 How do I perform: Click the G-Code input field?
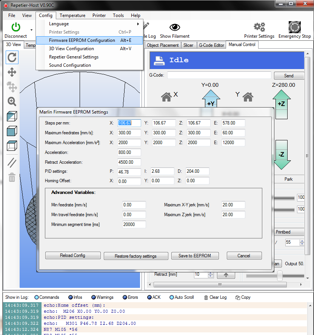219,75
